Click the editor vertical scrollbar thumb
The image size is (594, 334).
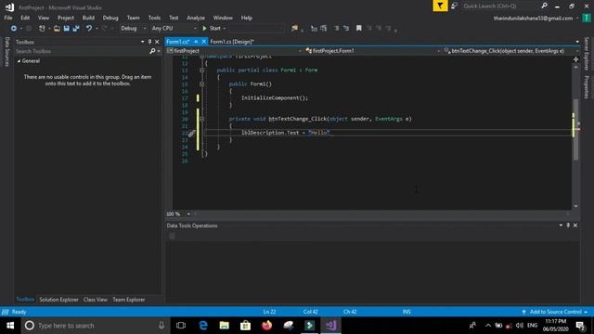576,129
